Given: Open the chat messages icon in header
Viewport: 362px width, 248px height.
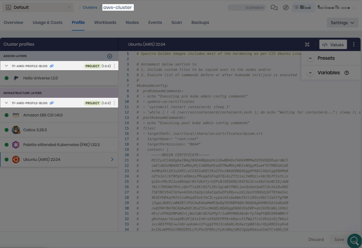Looking at the screenshot, I should [274, 7].
